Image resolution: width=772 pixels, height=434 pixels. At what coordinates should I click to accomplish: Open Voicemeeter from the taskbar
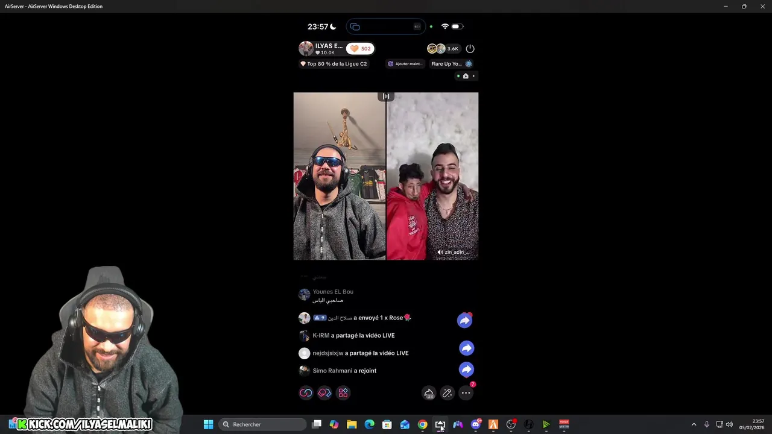[564, 424]
